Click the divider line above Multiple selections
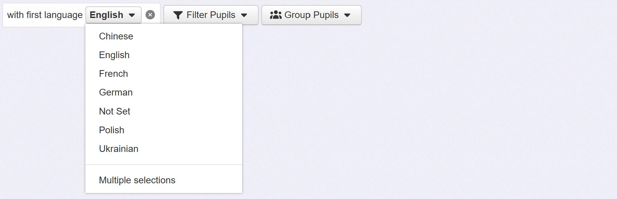 pyautogui.click(x=163, y=165)
